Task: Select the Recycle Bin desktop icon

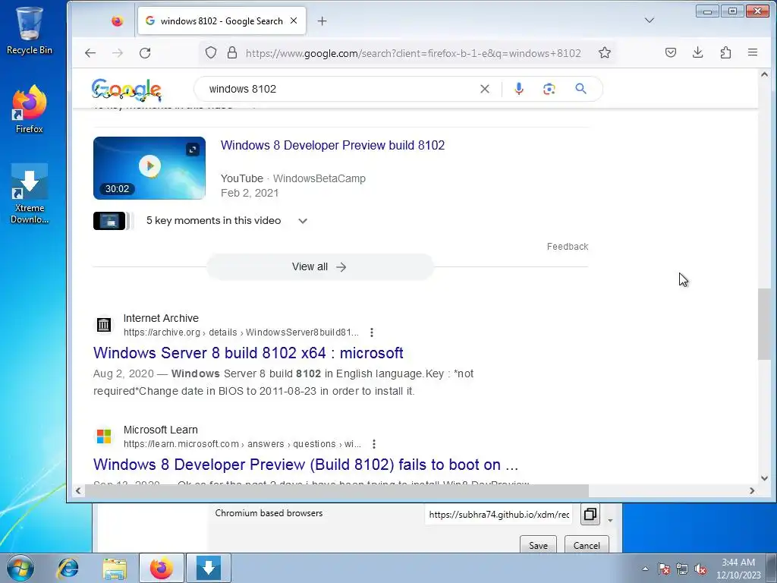Action: coord(30,30)
